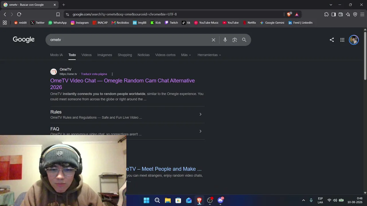Click 'Traducir esta página' link

coord(94,74)
